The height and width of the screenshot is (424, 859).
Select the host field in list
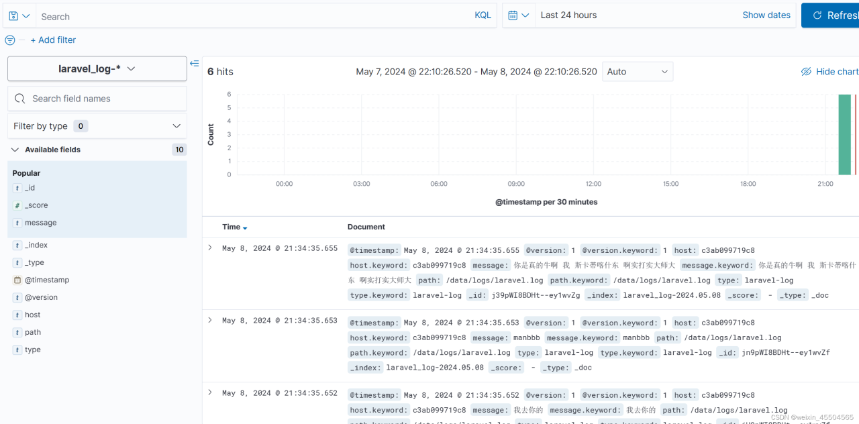click(x=33, y=315)
